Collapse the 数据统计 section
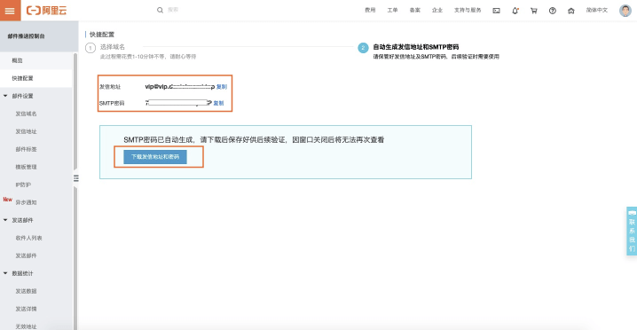 [5, 273]
